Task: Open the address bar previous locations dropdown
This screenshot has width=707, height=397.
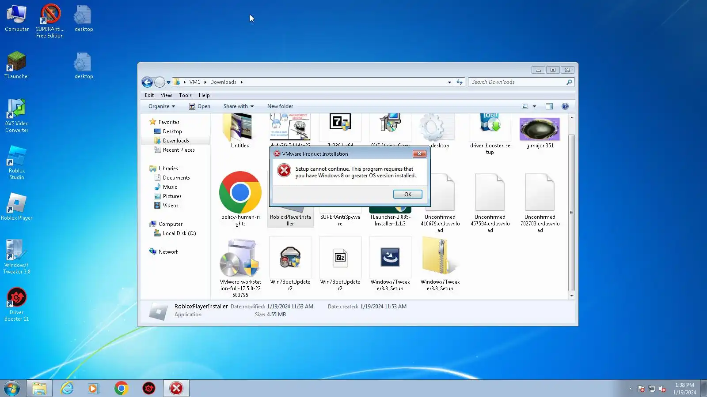Action: pos(449,82)
